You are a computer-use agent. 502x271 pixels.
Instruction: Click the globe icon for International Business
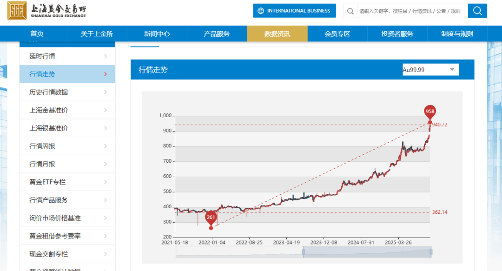(261, 11)
